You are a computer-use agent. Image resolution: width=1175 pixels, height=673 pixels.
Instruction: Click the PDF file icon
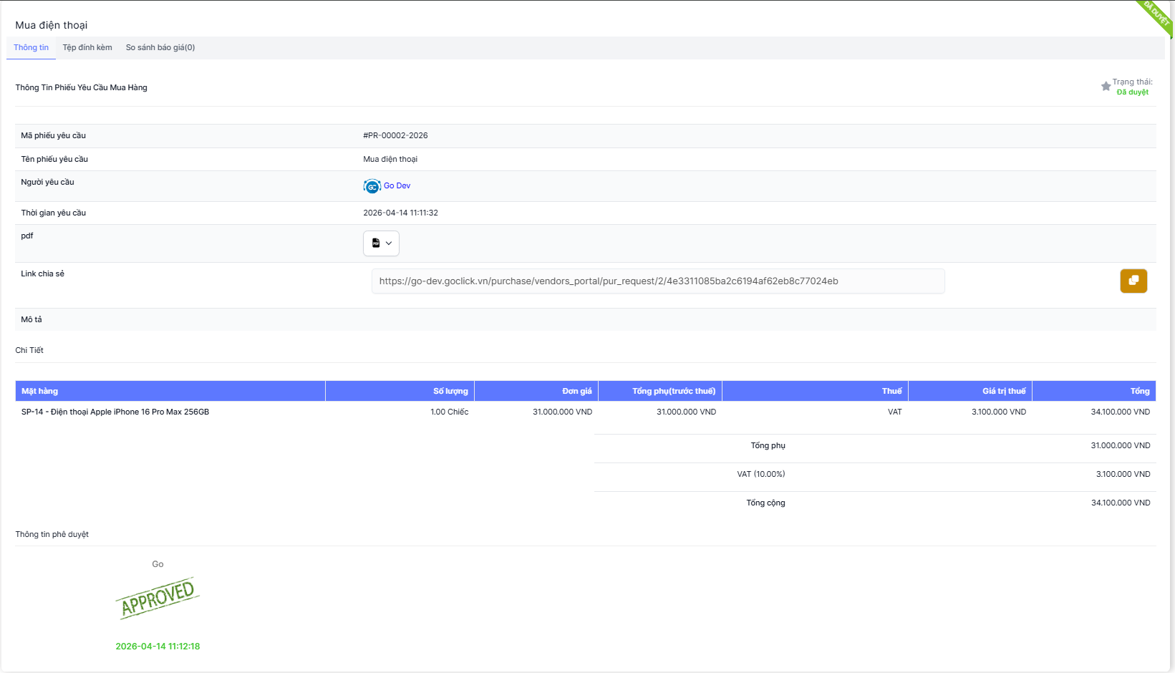[x=376, y=243]
